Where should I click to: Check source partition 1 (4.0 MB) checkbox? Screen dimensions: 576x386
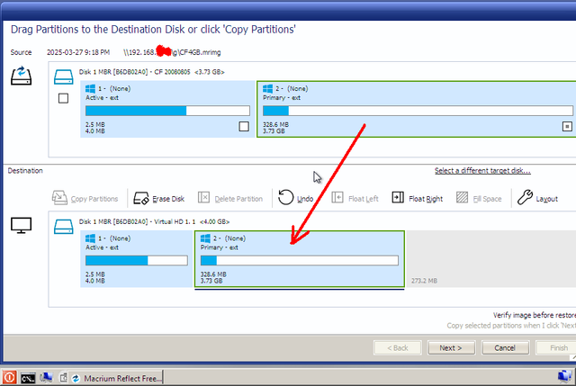click(x=244, y=126)
